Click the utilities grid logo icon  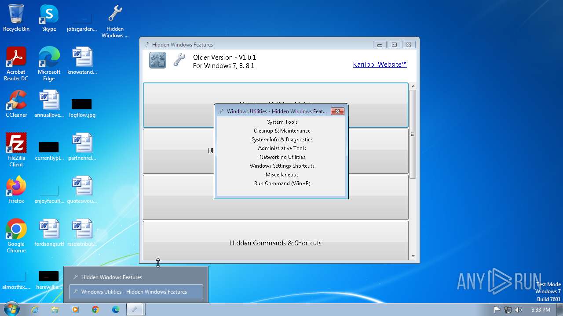click(x=157, y=60)
